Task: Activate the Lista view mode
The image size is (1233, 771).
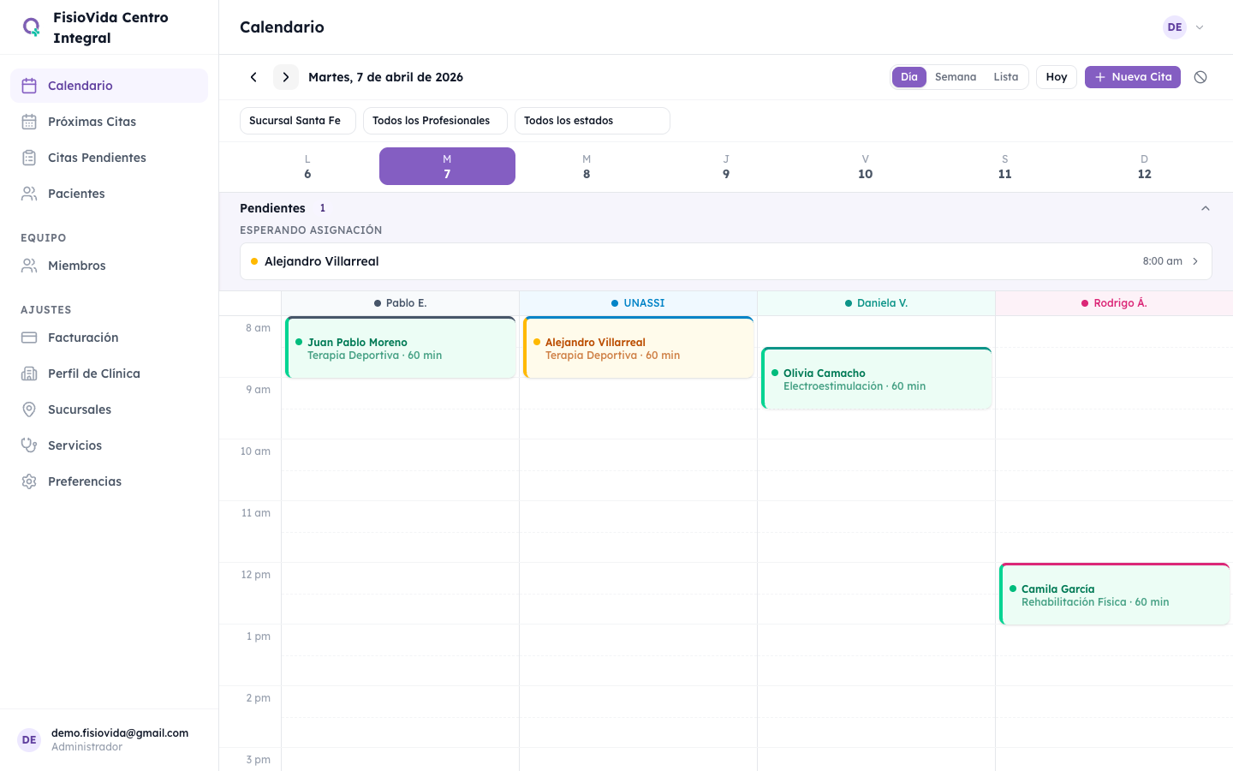Action: coord(1005,76)
